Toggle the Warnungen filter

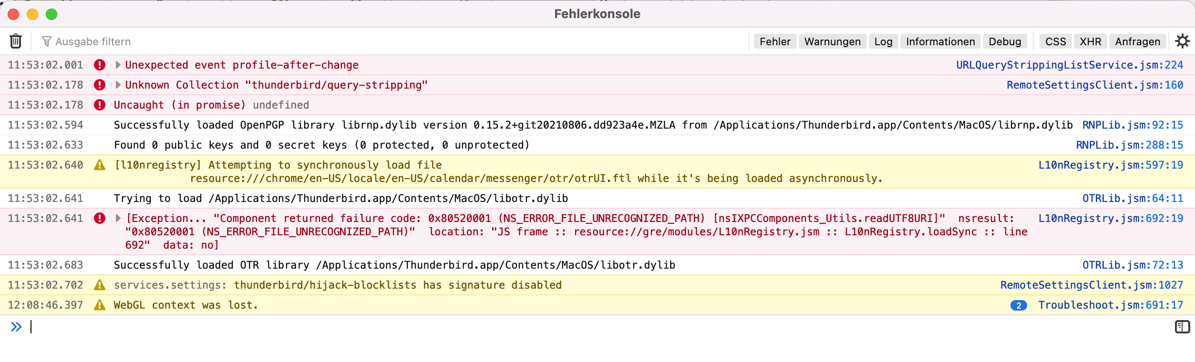click(832, 41)
